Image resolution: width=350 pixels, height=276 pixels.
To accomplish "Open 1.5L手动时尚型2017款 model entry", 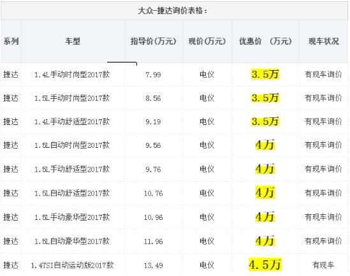I will tap(72, 98).
